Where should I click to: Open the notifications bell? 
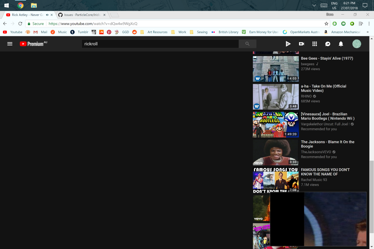click(341, 44)
